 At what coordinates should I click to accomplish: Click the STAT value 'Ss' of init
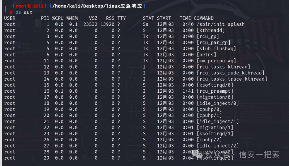tap(145, 24)
